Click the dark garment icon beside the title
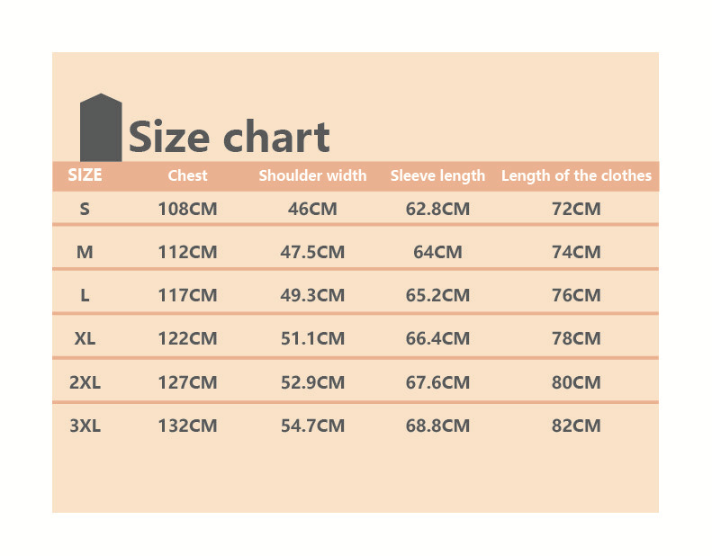Image resolution: width=712 pixels, height=556 pixels. pos(100,128)
